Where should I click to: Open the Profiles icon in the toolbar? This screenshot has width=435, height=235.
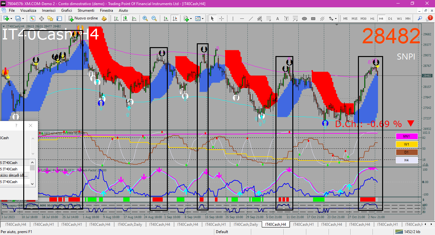[18, 18]
